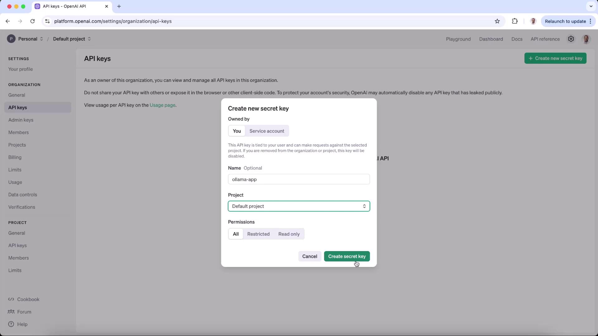
Task: Click the settings gear icon in header
Action: point(571,39)
